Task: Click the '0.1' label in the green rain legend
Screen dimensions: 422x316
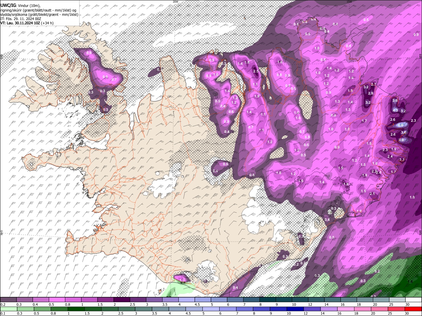Action: (x=3, y=314)
